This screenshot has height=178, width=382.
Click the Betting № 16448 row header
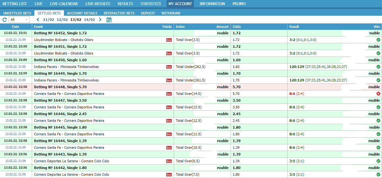pos(60,87)
